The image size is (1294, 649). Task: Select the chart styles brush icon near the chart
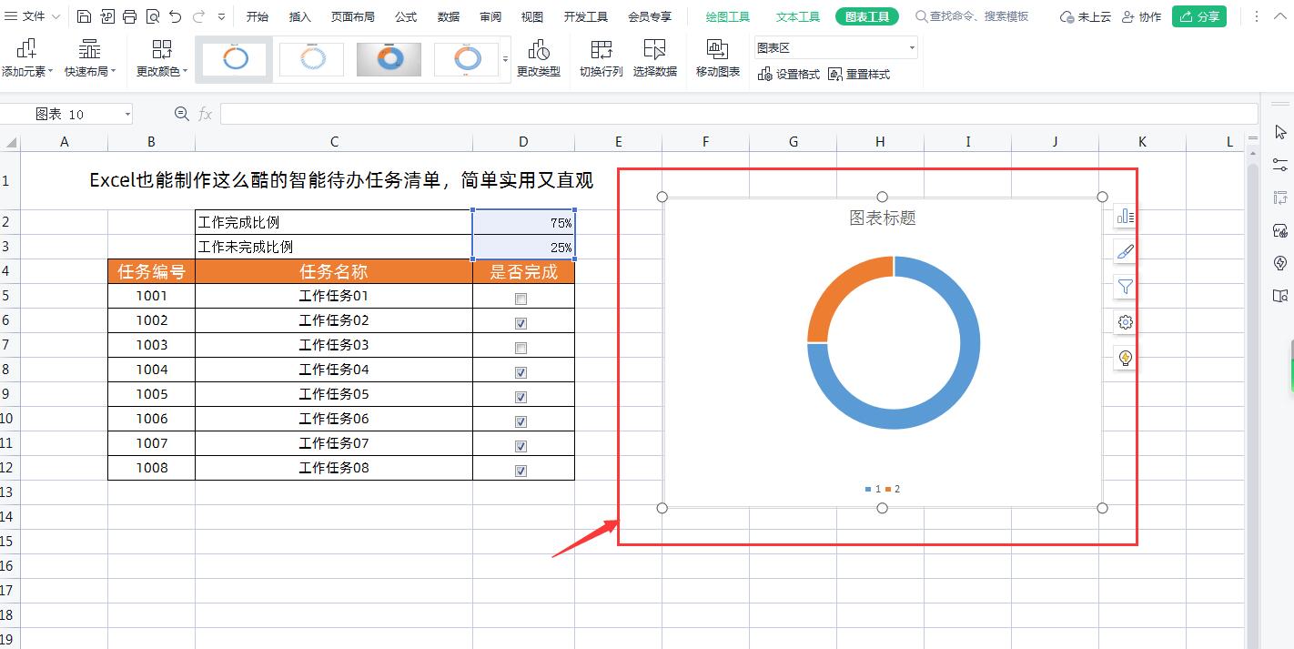pyautogui.click(x=1125, y=250)
